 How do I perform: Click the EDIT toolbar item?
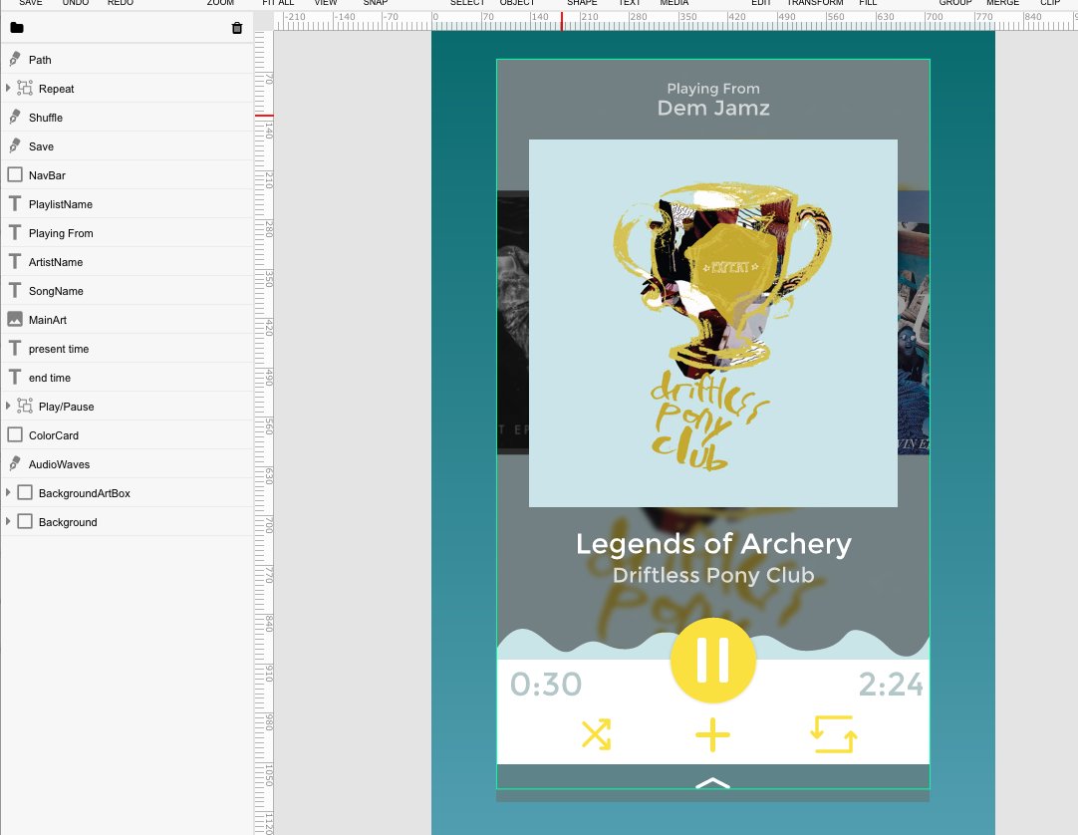761,3
